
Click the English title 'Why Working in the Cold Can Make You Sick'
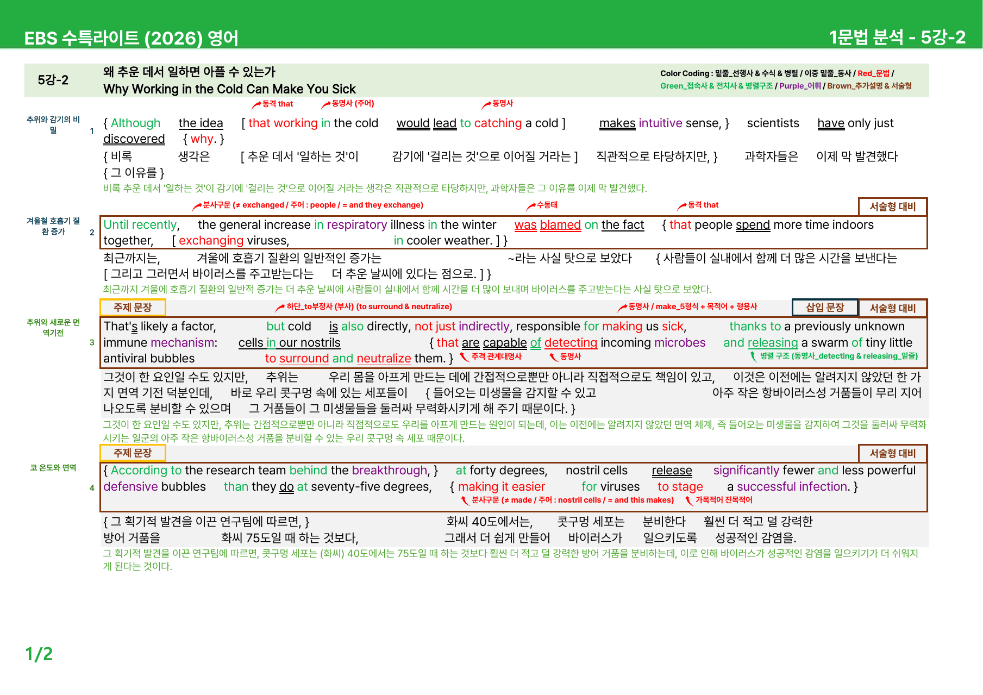[229, 89]
